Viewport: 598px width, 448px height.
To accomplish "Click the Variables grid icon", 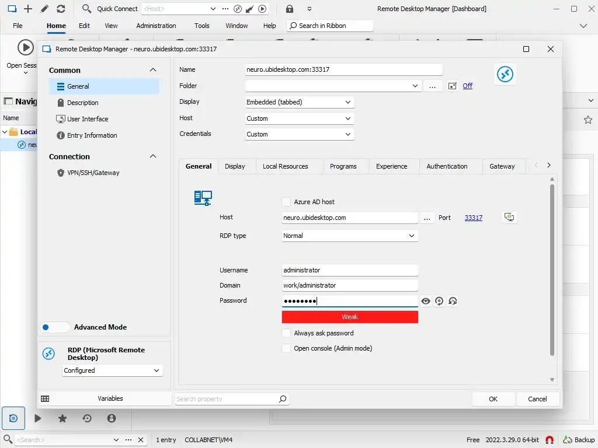I will click(x=45, y=398).
